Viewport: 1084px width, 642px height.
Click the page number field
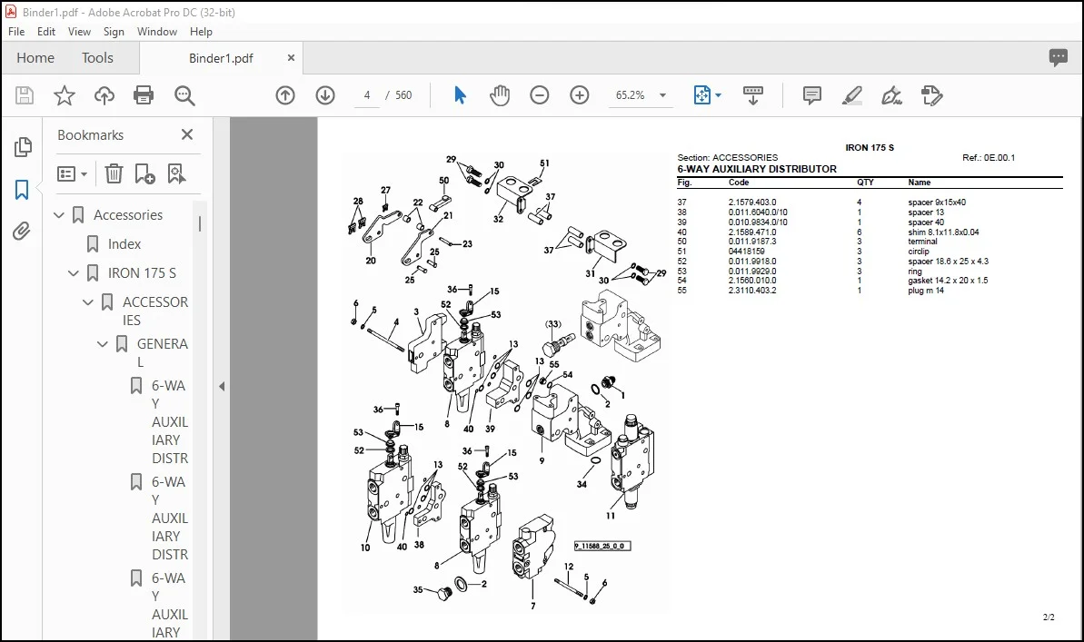click(367, 95)
